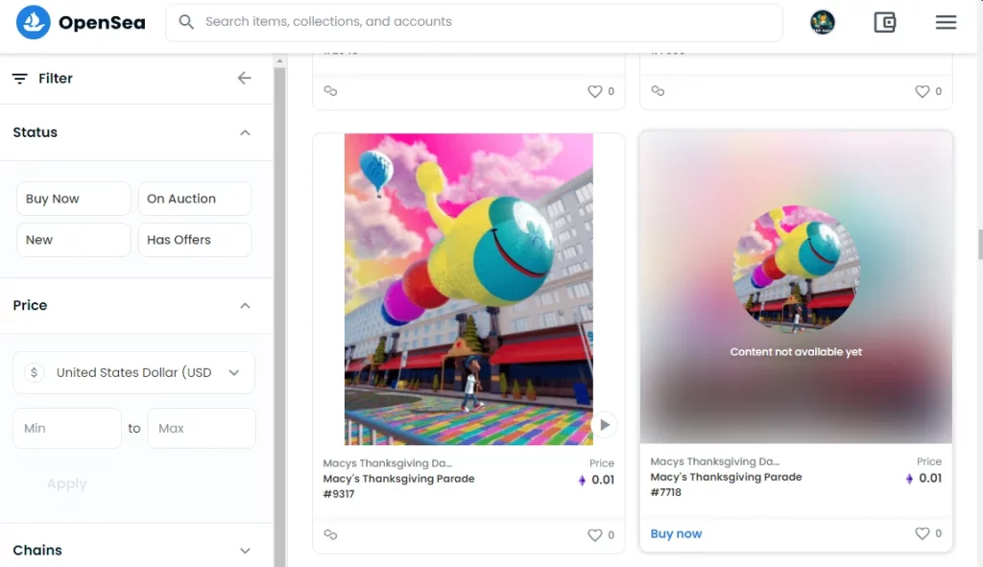Open the OpenSea home logo
983x567 pixels.
(x=34, y=22)
